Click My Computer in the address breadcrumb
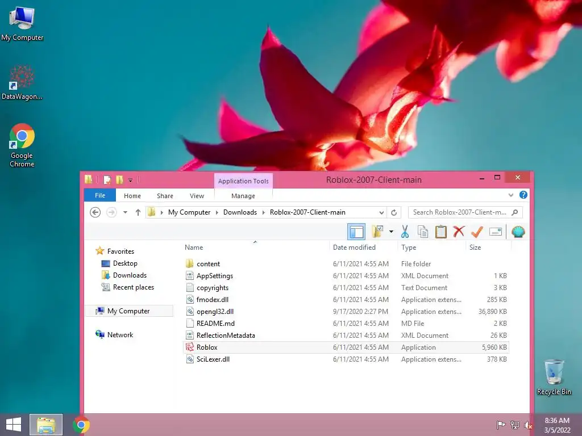582x436 pixels. coord(189,212)
